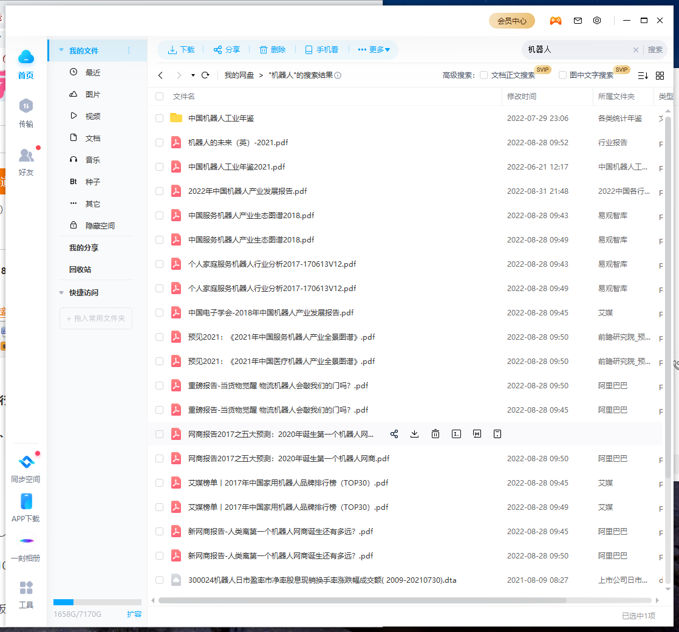Screen dimensions: 679x632
Task: Go forward with the right arrow
Action: [179, 75]
